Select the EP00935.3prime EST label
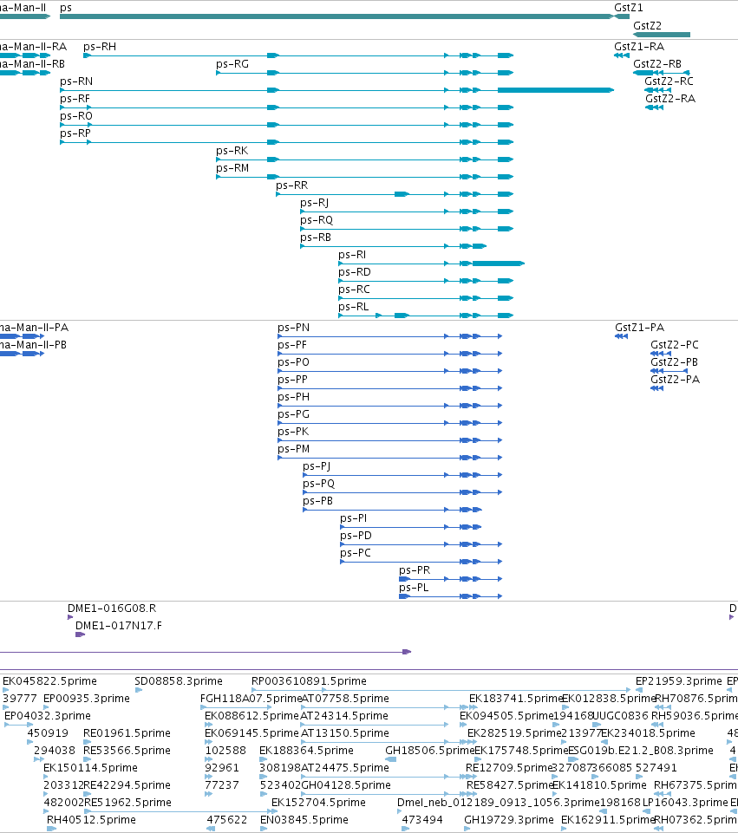The image size is (738, 833). coord(86,699)
